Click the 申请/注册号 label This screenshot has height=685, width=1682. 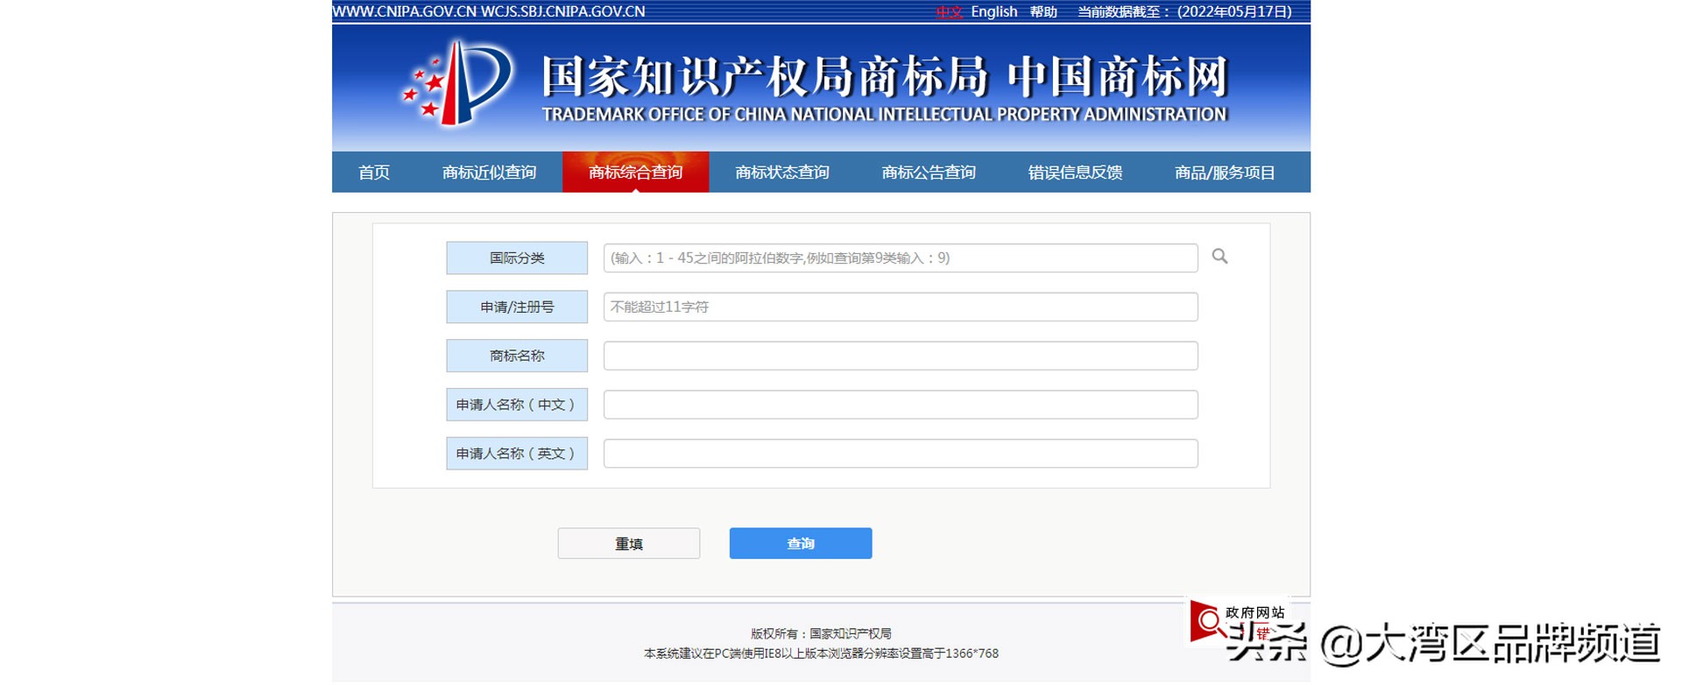pos(517,307)
